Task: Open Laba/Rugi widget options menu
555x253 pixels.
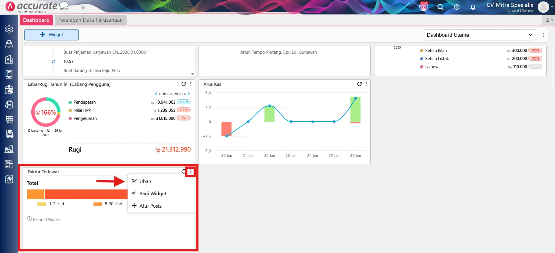Action: tap(190, 84)
